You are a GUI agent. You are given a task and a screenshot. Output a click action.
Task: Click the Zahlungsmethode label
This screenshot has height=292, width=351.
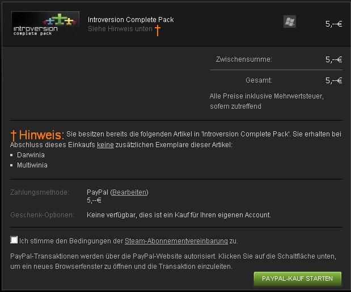[39, 192]
